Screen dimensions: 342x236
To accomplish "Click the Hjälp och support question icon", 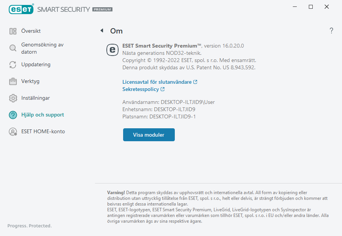I will [13, 115].
